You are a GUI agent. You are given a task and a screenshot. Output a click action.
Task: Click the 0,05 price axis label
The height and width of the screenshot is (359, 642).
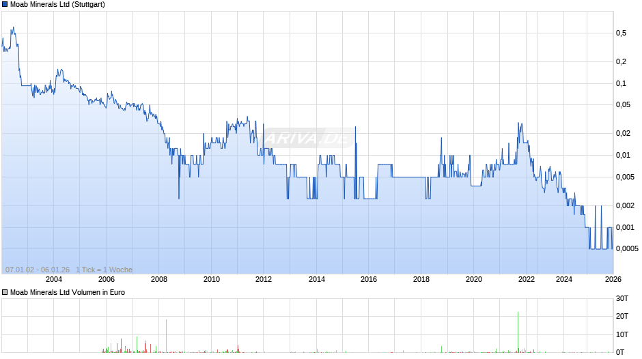point(623,105)
